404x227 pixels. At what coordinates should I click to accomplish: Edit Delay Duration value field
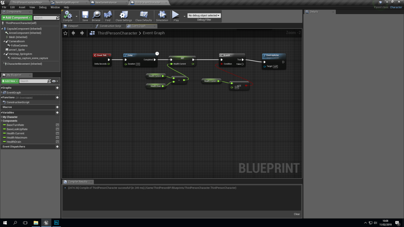click(x=138, y=64)
